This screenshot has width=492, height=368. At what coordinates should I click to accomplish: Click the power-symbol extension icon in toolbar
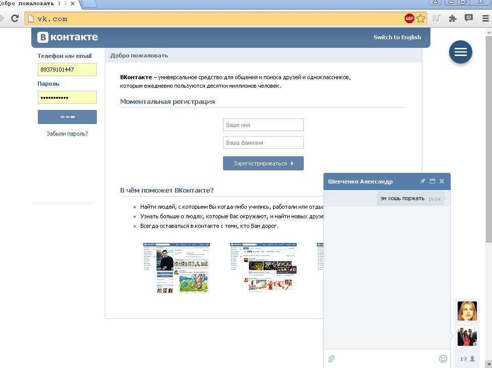pyautogui.click(x=469, y=18)
